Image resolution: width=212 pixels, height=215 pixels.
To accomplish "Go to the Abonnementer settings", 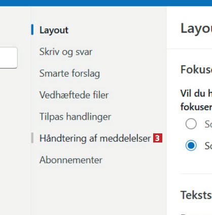I will 71,160.
